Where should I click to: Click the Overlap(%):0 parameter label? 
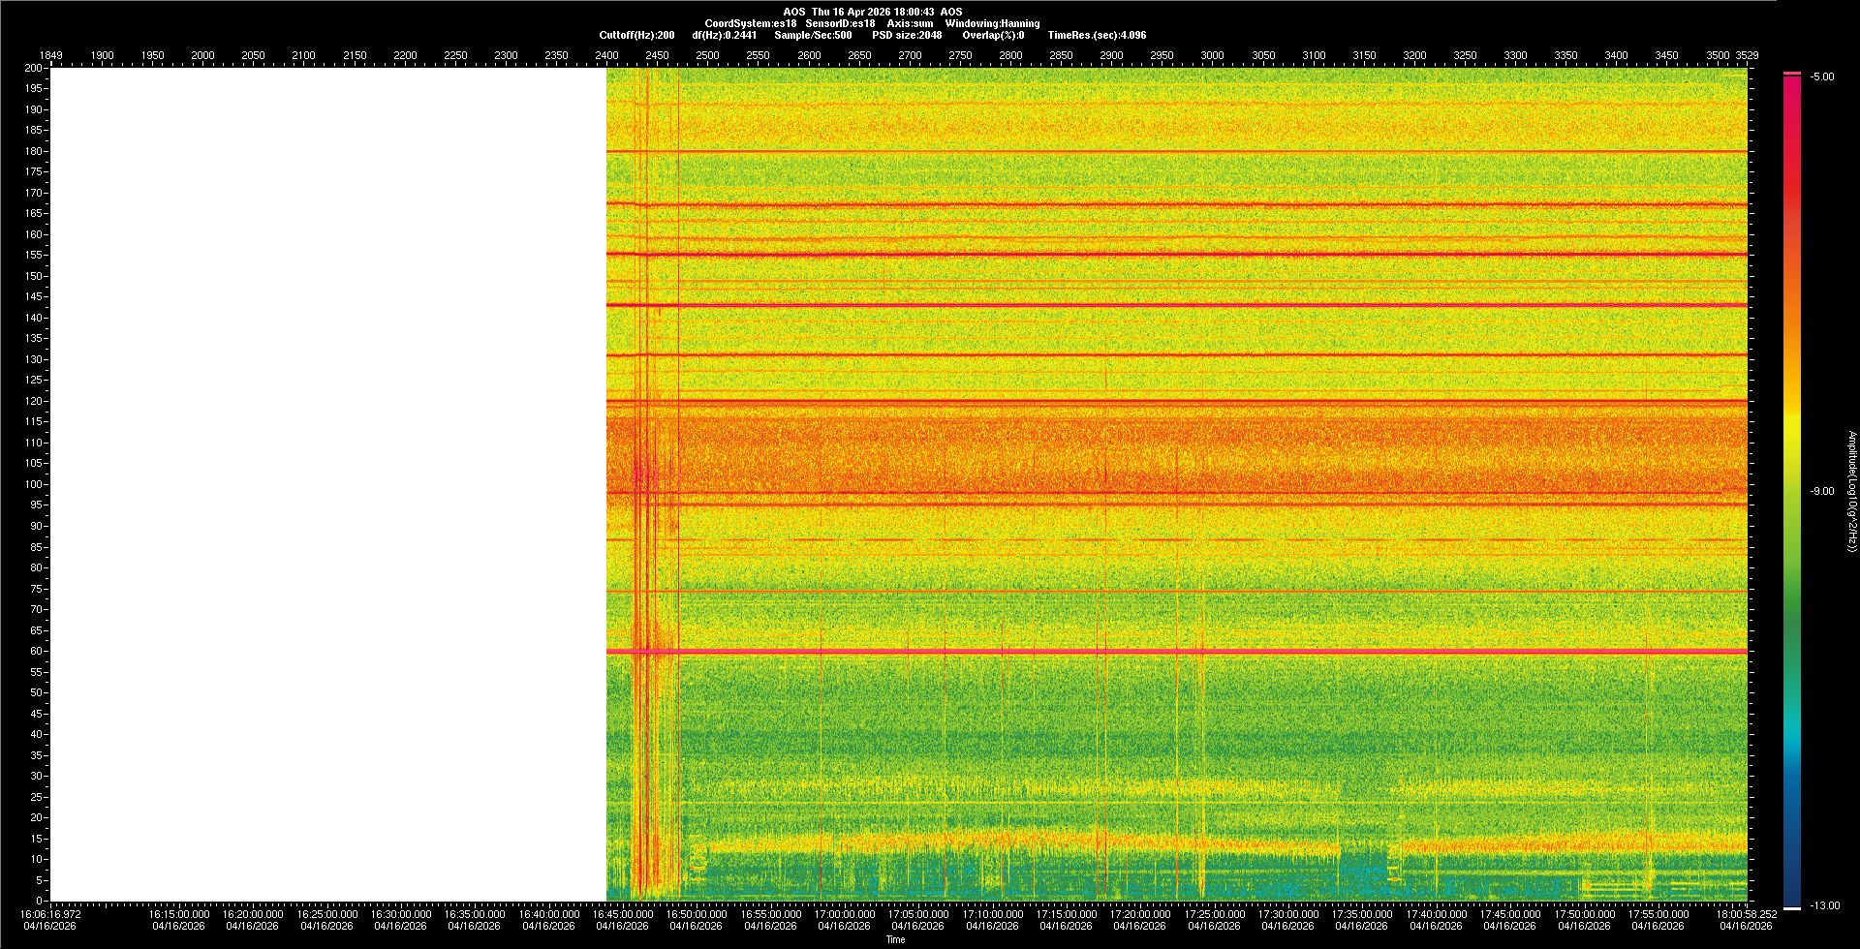pos(993,35)
